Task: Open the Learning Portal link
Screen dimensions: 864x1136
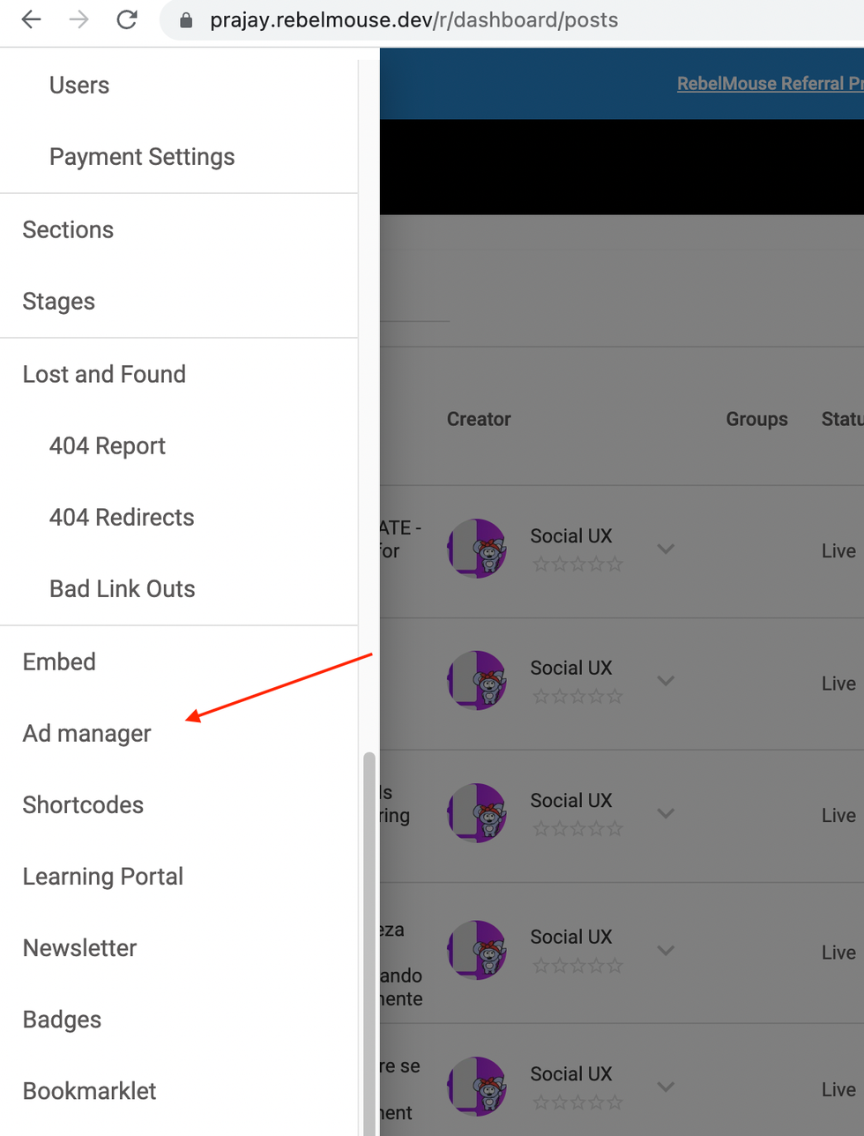Action: (103, 877)
